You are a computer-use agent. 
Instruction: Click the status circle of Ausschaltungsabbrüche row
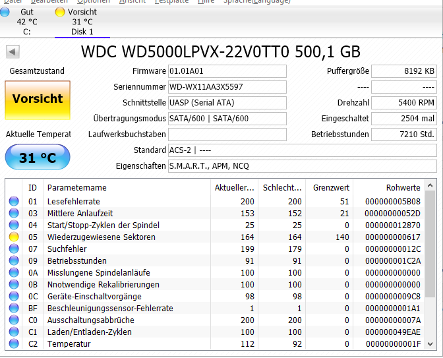14,320
